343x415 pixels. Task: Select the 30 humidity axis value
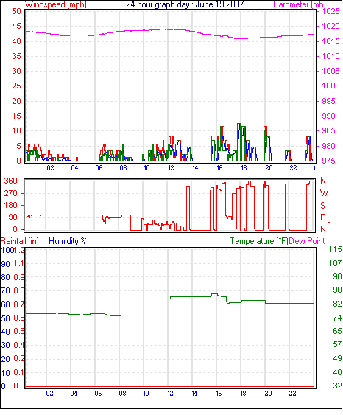pos(6,345)
